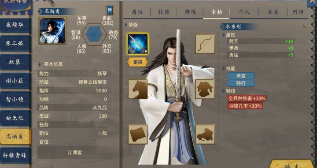Switch to the 属性 tab
The height and width of the screenshot is (168, 317).
pyautogui.click(x=137, y=12)
